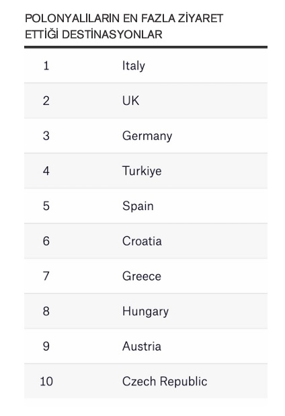Click rank number 4

point(46,171)
